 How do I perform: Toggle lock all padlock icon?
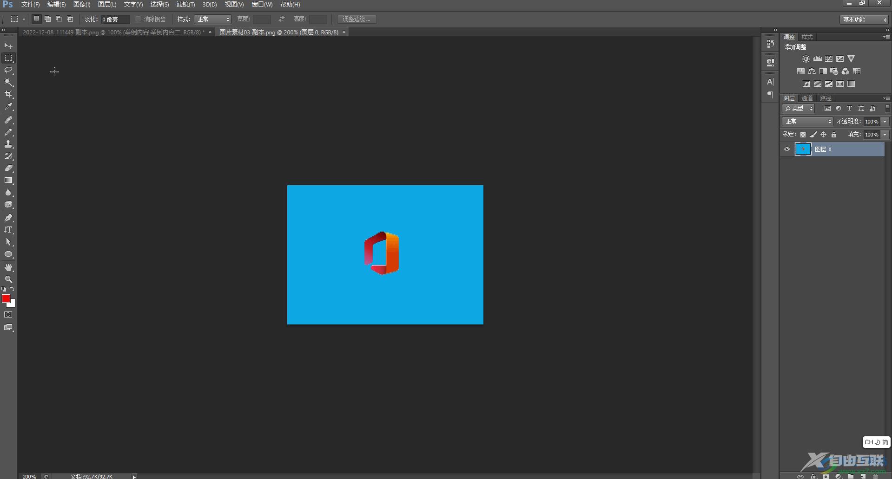834,135
